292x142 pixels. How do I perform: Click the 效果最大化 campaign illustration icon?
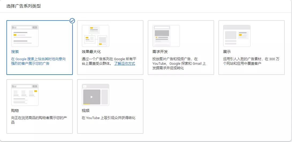point(96,36)
